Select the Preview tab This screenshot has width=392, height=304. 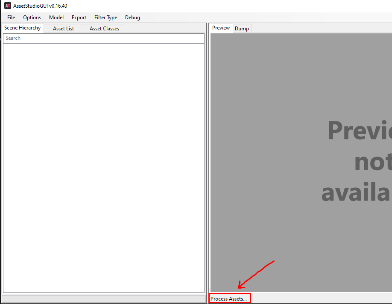(x=221, y=27)
